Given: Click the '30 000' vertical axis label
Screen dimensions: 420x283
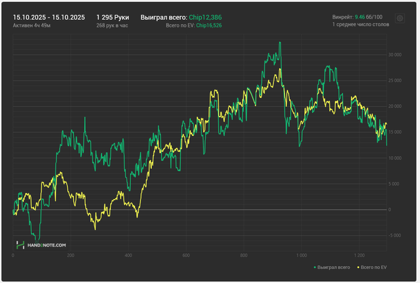Looking at the screenshot, I should click(395, 55).
